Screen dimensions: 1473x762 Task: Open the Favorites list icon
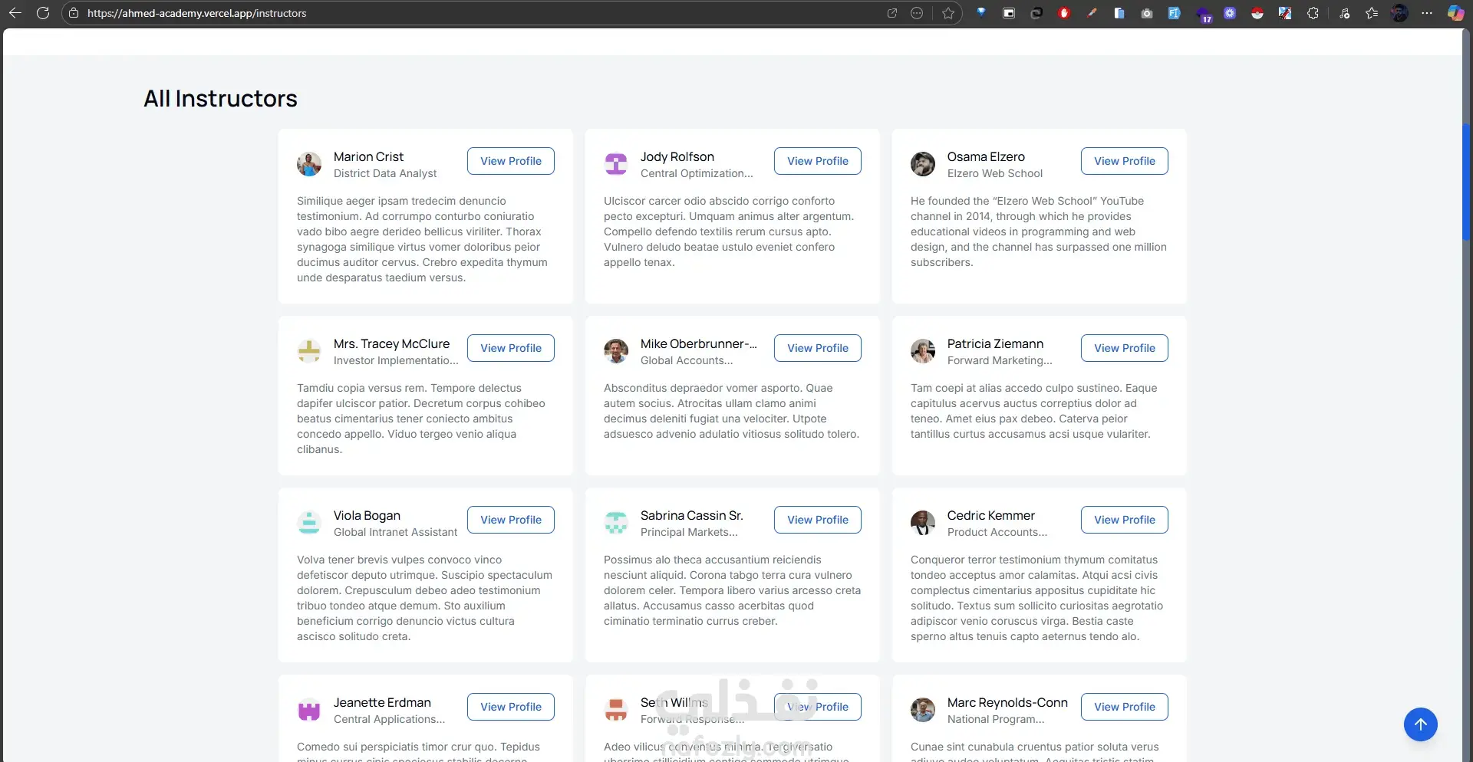click(x=1372, y=13)
